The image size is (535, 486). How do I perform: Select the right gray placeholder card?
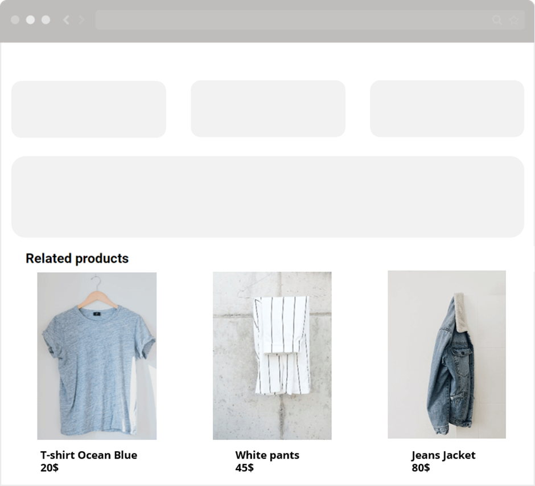pos(447,109)
